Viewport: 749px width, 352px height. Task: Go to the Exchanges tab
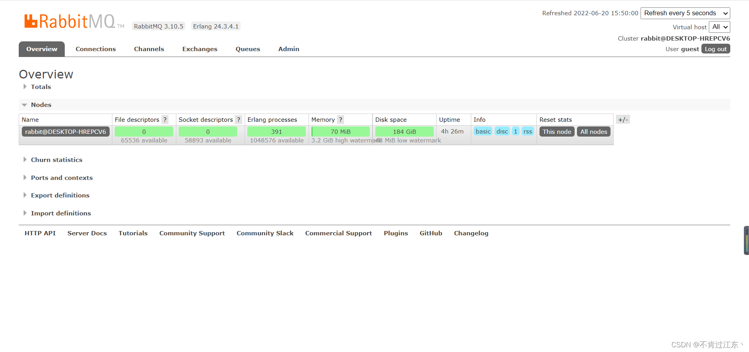click(200, 49)
